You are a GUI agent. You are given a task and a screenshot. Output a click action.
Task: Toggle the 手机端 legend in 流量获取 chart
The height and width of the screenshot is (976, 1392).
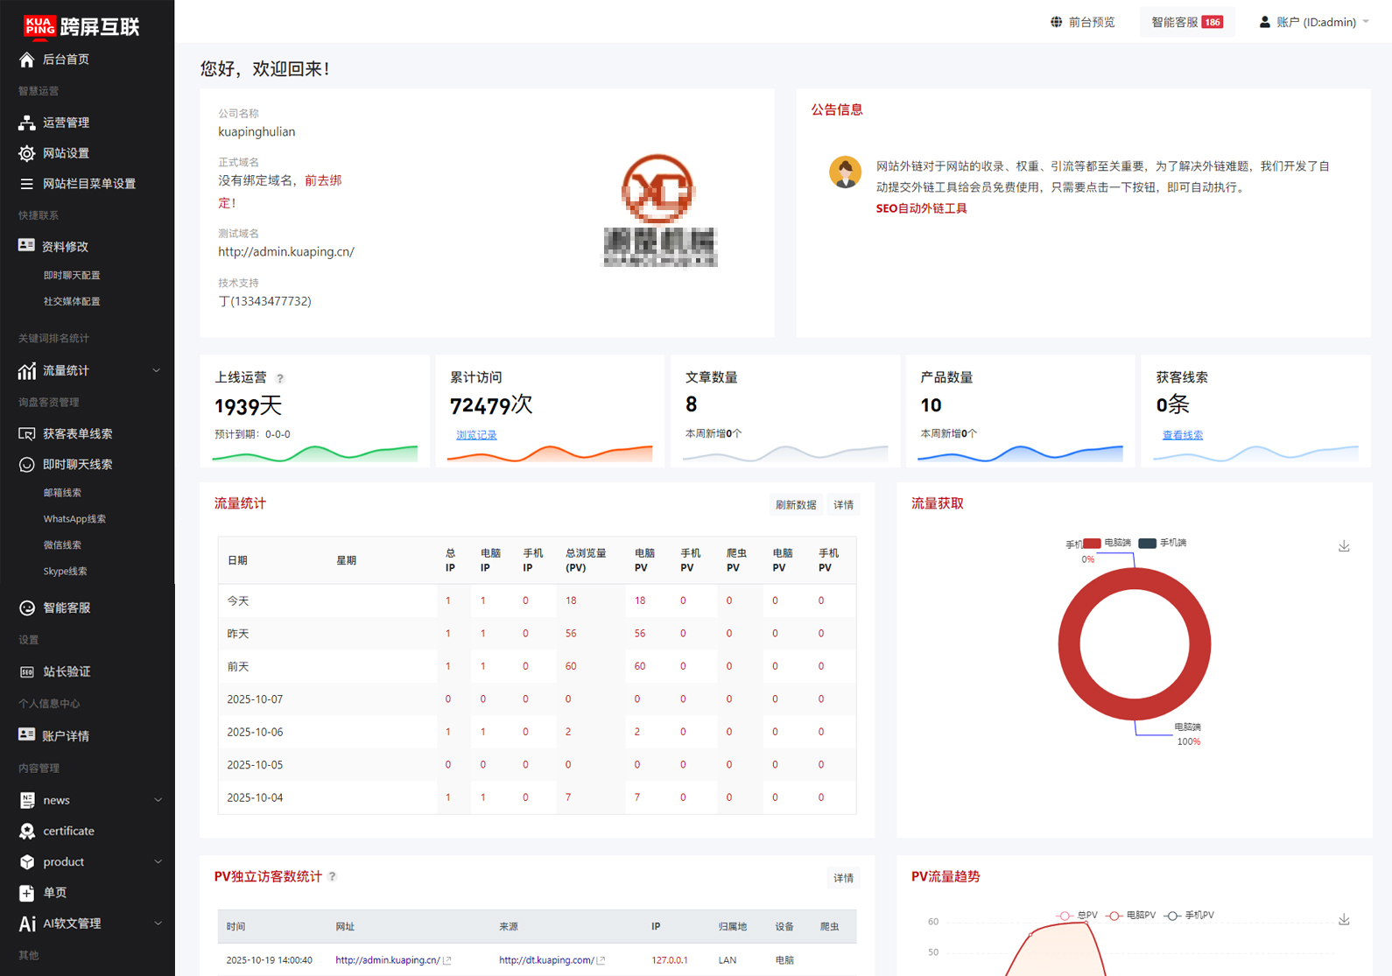[1162, 543]
